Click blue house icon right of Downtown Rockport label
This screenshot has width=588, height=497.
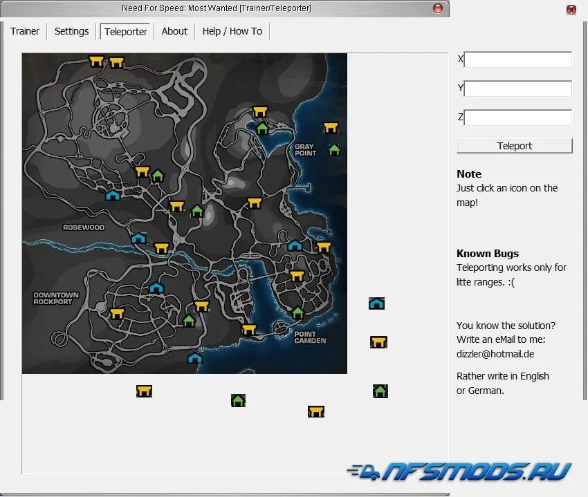pos(156,288)
